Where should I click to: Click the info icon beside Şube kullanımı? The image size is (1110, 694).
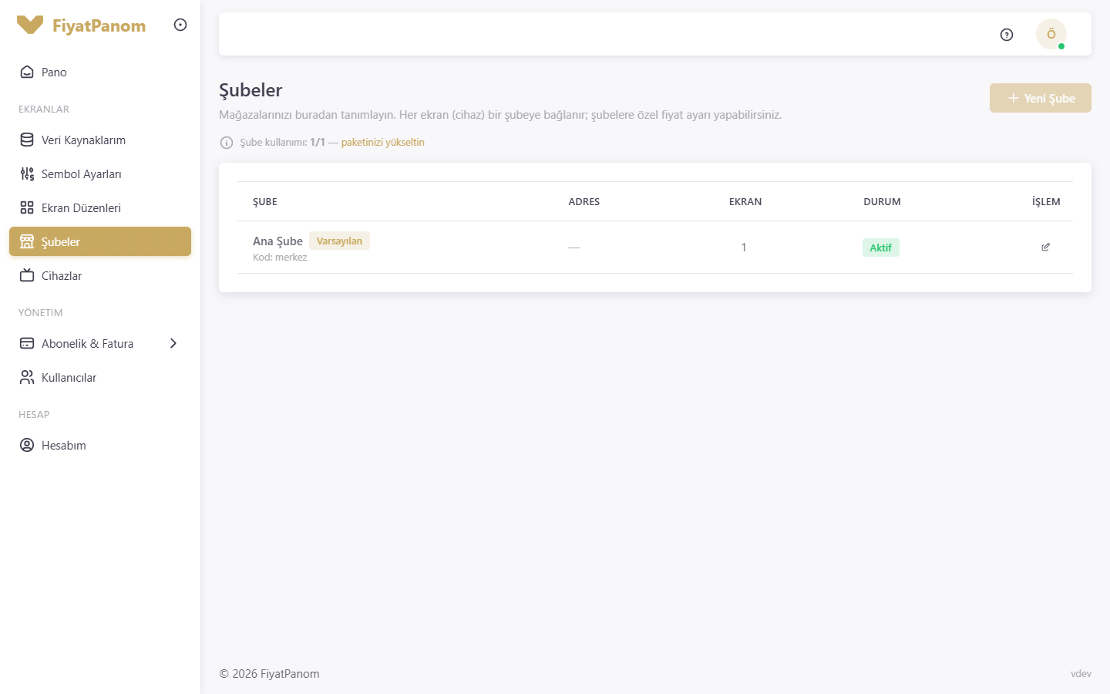(x=227, y=143)
